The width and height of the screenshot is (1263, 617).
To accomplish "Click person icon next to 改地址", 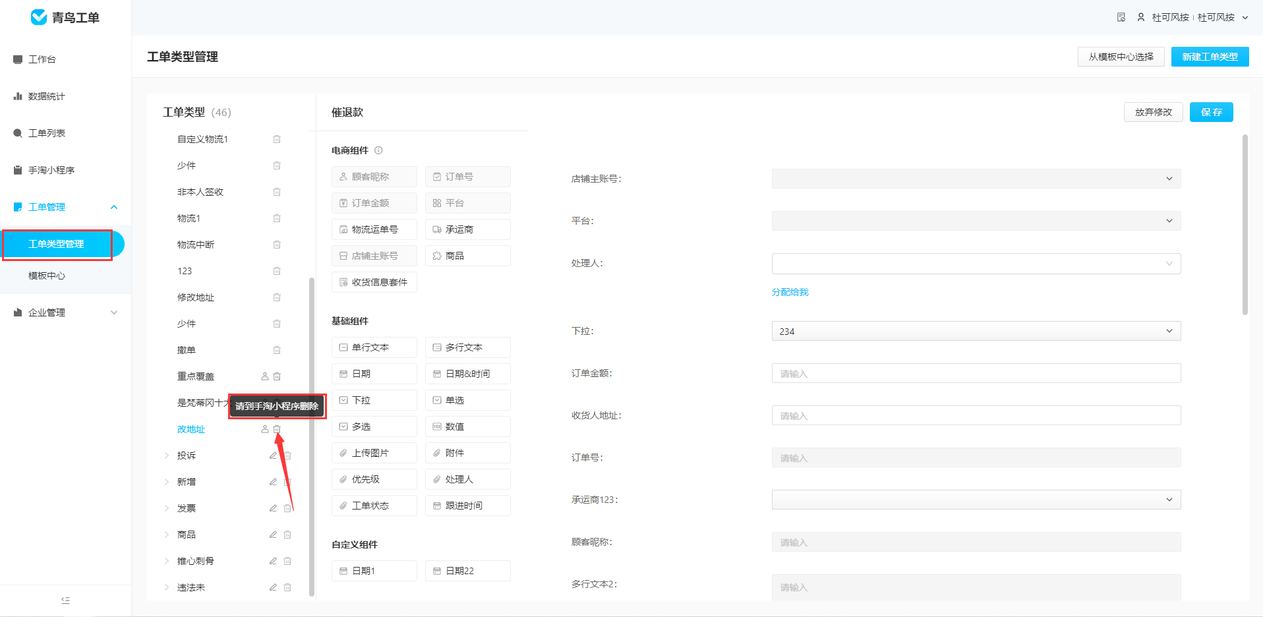I will pos(265,429).
